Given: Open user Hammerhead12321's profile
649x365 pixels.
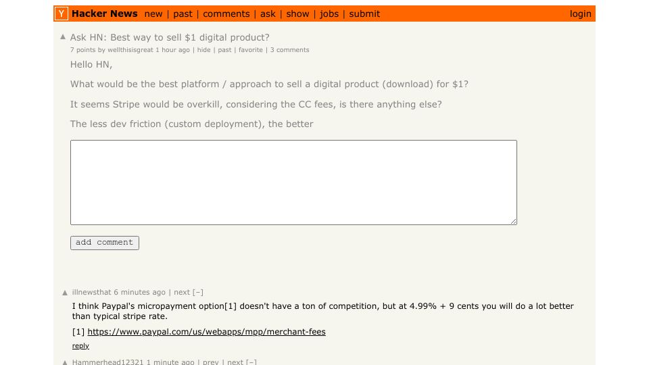Looking at the screenshot, I should click(107, 362).
